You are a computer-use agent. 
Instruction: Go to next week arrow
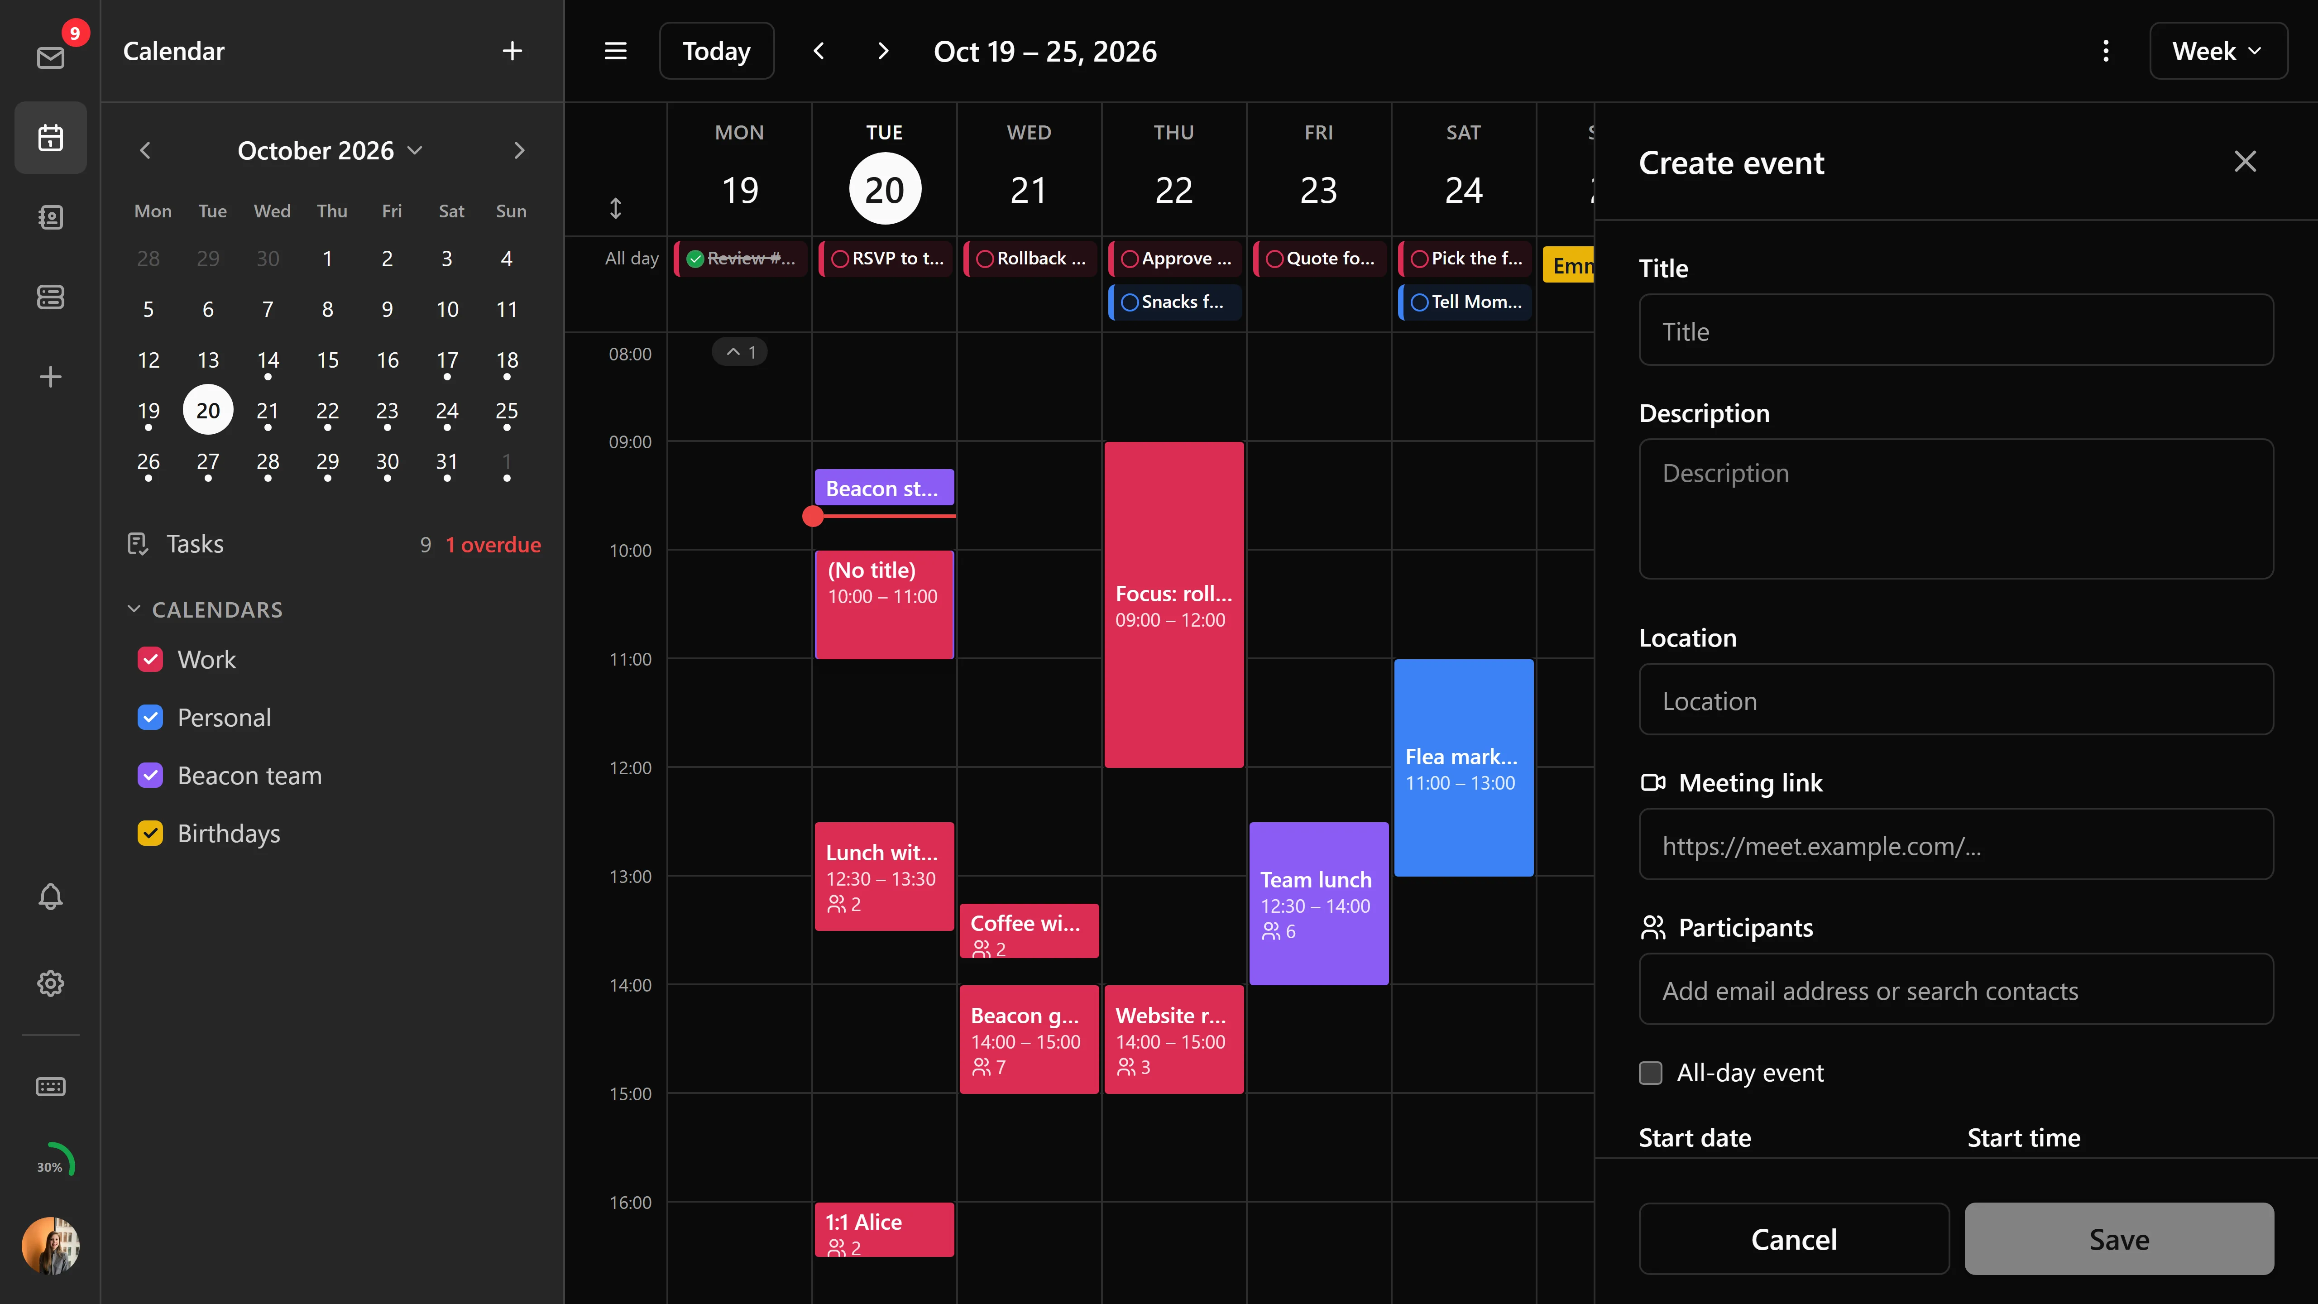pos(883,51)
